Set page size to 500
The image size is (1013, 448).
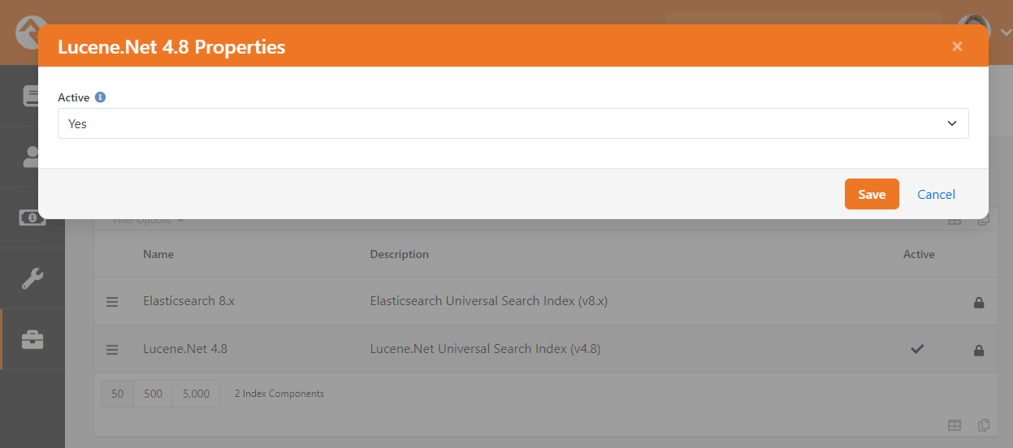(153, 394)
